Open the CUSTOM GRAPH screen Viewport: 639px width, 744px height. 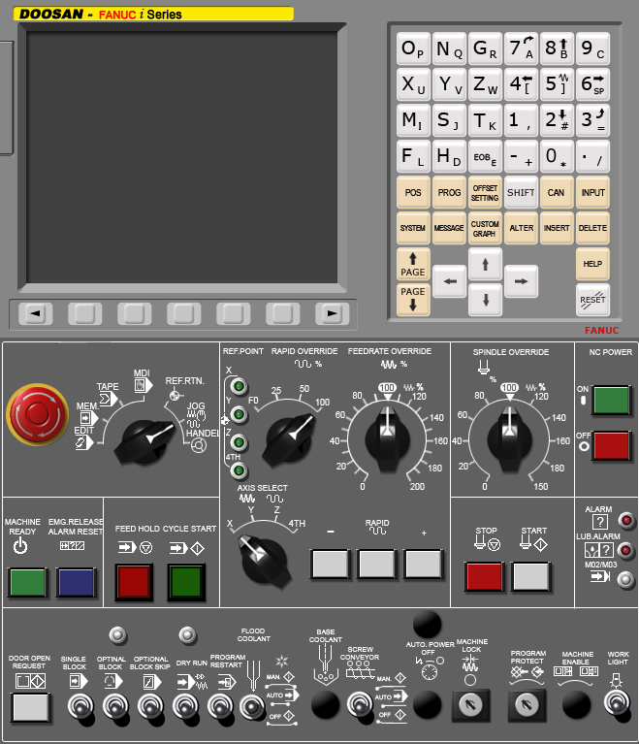(x=485, y=228)
